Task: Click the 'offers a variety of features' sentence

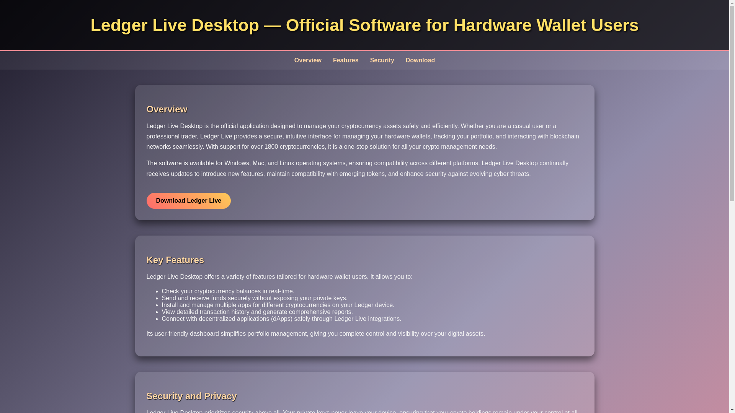Action: [x=279, y=277]
